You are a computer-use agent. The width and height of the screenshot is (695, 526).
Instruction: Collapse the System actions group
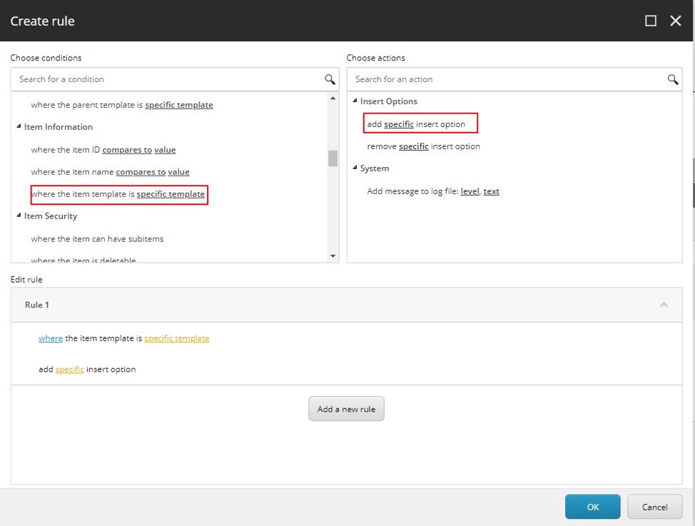click(x=355, y=168)
